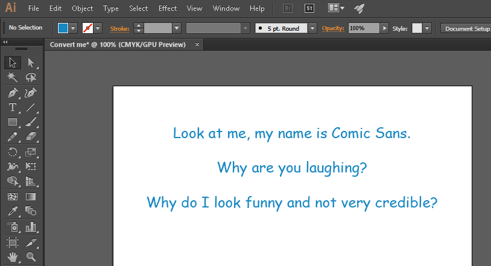Expand the Fill color dropdown arrow
491x266 pixels.
(73, 28)
